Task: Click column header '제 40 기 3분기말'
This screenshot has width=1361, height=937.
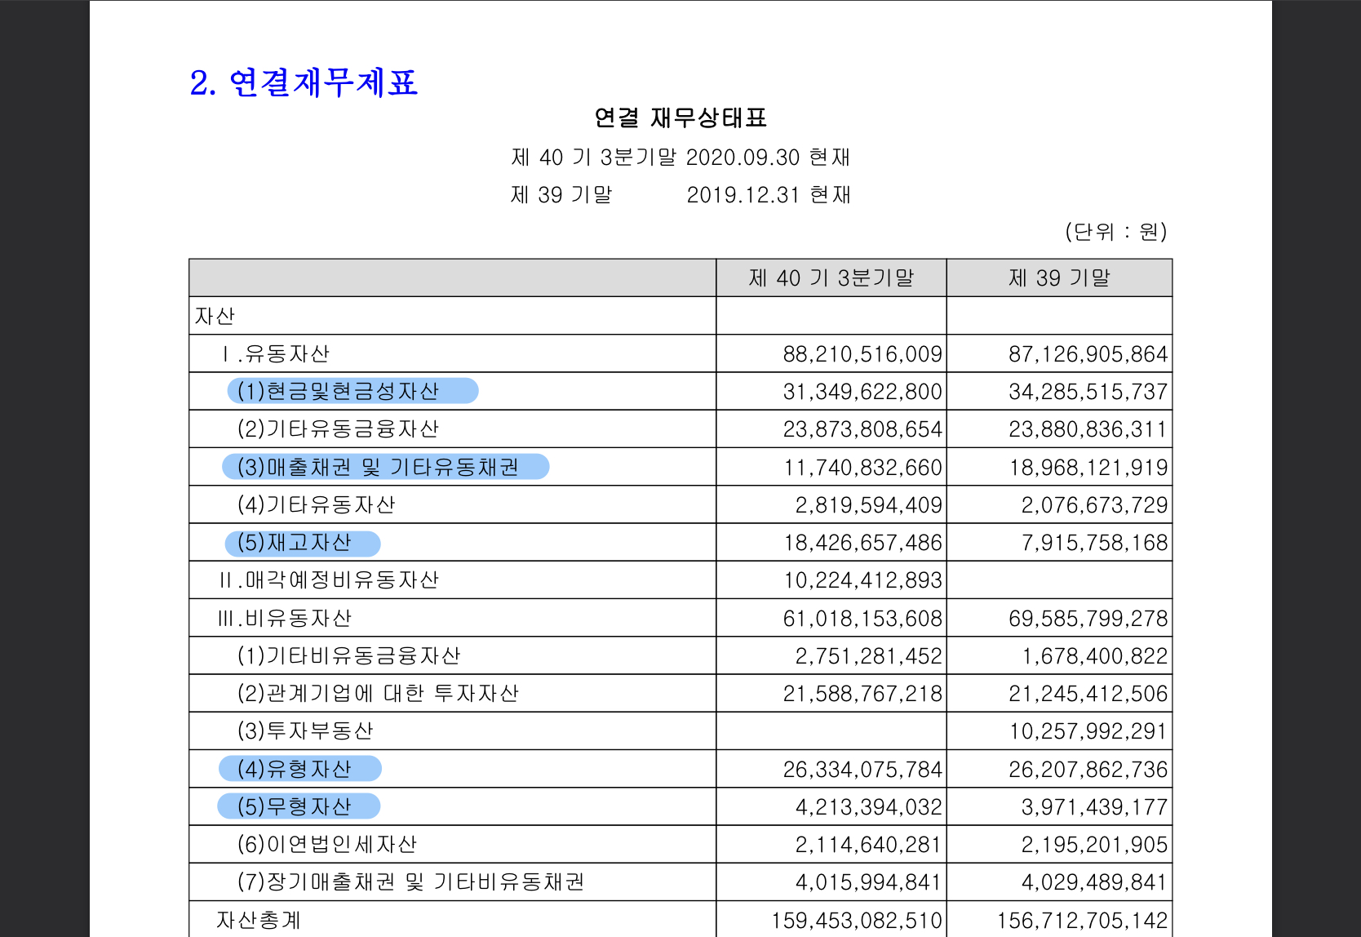Action: point(831,278)
